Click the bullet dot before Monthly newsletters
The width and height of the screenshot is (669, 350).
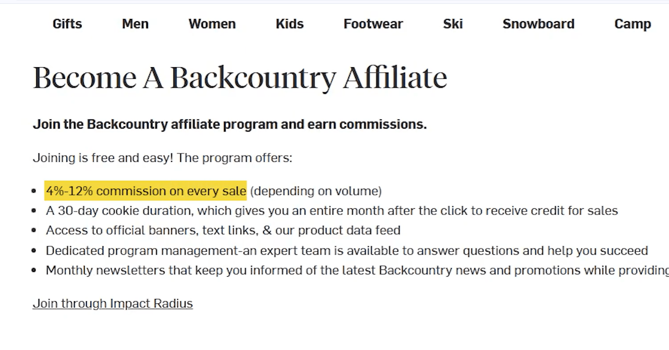[x=34, y=270]
